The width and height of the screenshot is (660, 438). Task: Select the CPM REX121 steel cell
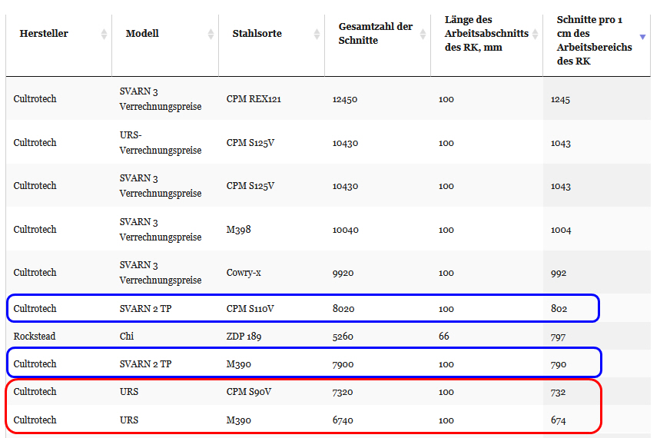pos(254,99)
